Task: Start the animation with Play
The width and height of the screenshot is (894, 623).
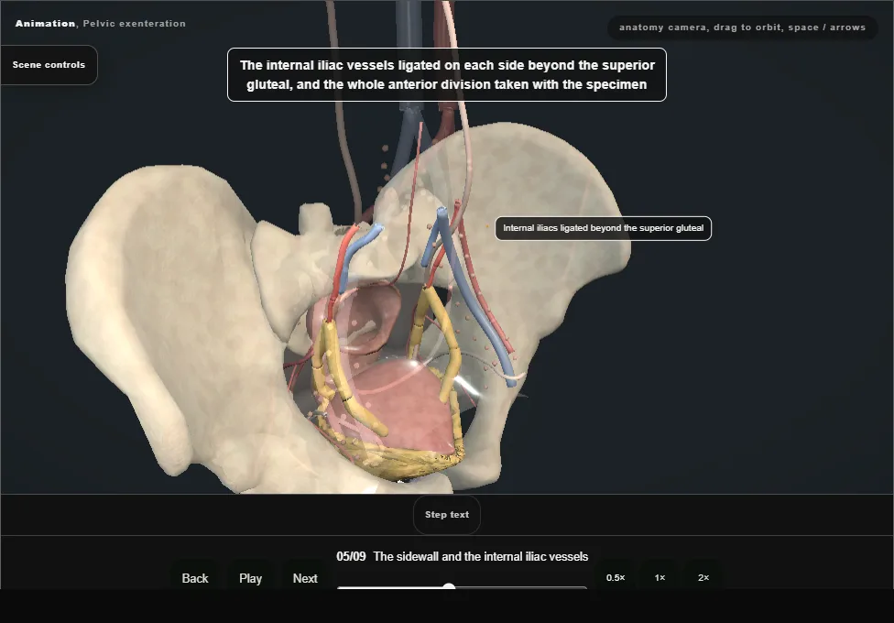Action: 251,578
